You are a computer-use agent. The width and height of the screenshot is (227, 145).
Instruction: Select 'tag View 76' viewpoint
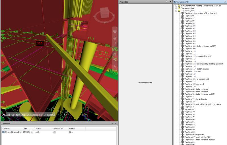[x=189, y=109]
